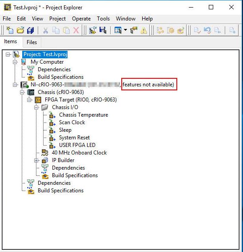Screen dimensions: 243x252
Task: Click the Chassis (cRIO-9063) hardware icon
Action: pyautogui.click(x=31, y=92)
